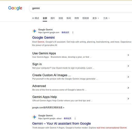The height and width of the screenshot is (129, 132).
Task: Expand the Sign in sitelink chevron
Action: tap(128, 66)
